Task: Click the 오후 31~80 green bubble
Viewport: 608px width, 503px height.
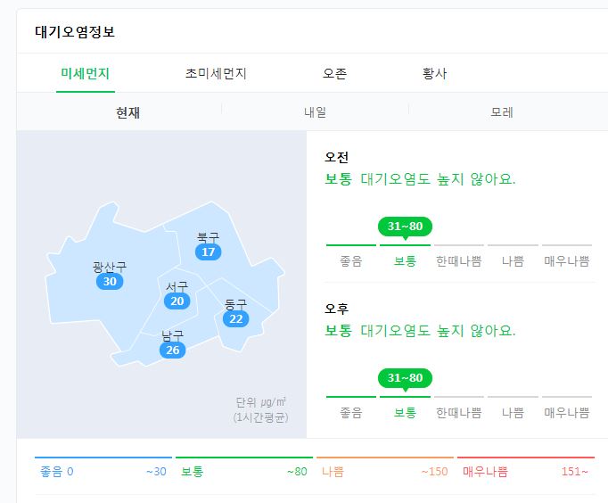Action: (405, 378)
